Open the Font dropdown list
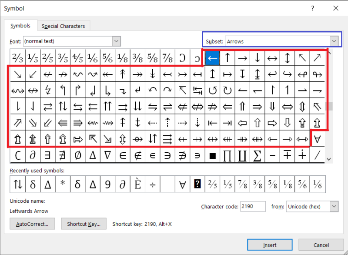348x255 pixels. [x=116, y=41]
